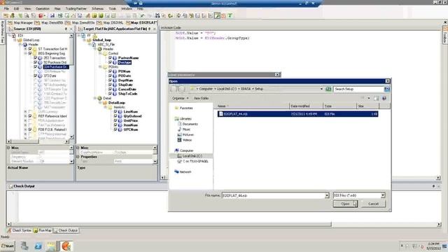448x252 pixels.
Task: Toggle the 373 Date checkbox in the source tree
Action: (36, 76)
